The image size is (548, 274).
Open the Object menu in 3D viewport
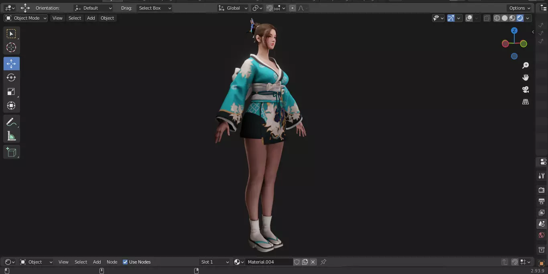tap(107, 18)
